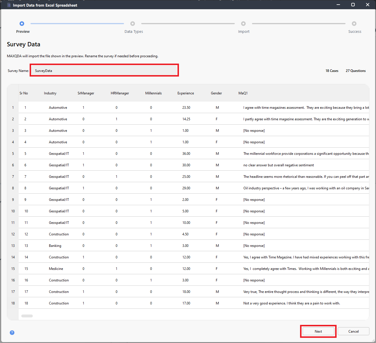This screenshot has height=343, width=376.
Task: Click Construction cell in row 18
Action: (59, 303)
